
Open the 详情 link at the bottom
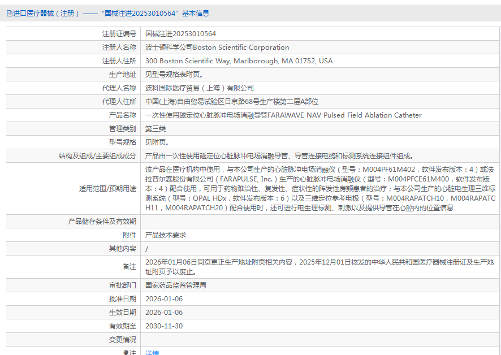point(152,352)
